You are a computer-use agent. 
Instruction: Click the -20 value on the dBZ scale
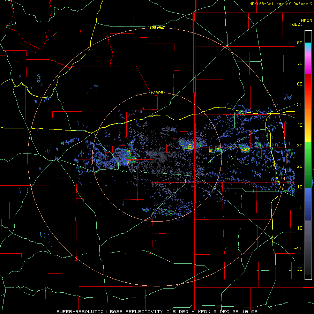click(x=298, y=248)
